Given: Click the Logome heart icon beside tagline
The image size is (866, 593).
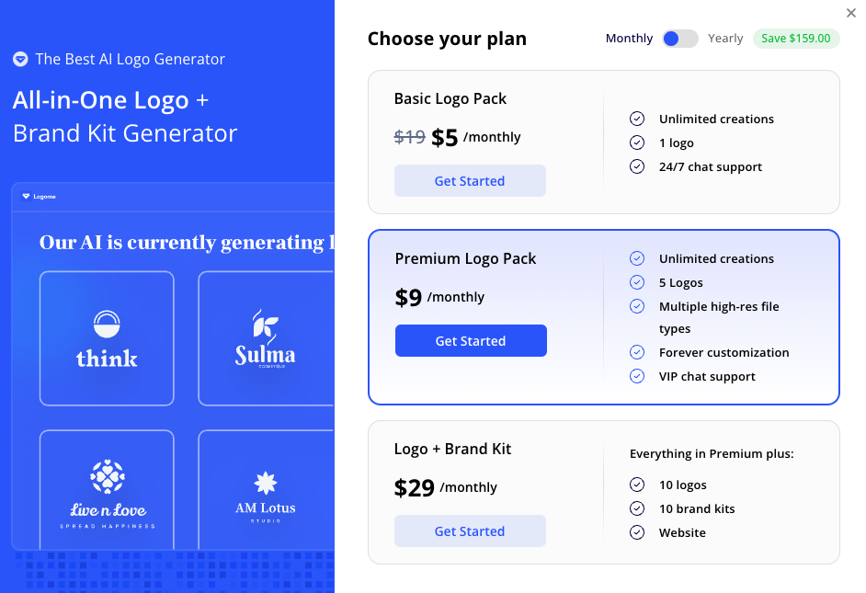Looking at the screenshot, I should pyautogui.click(x=20, y=60).
